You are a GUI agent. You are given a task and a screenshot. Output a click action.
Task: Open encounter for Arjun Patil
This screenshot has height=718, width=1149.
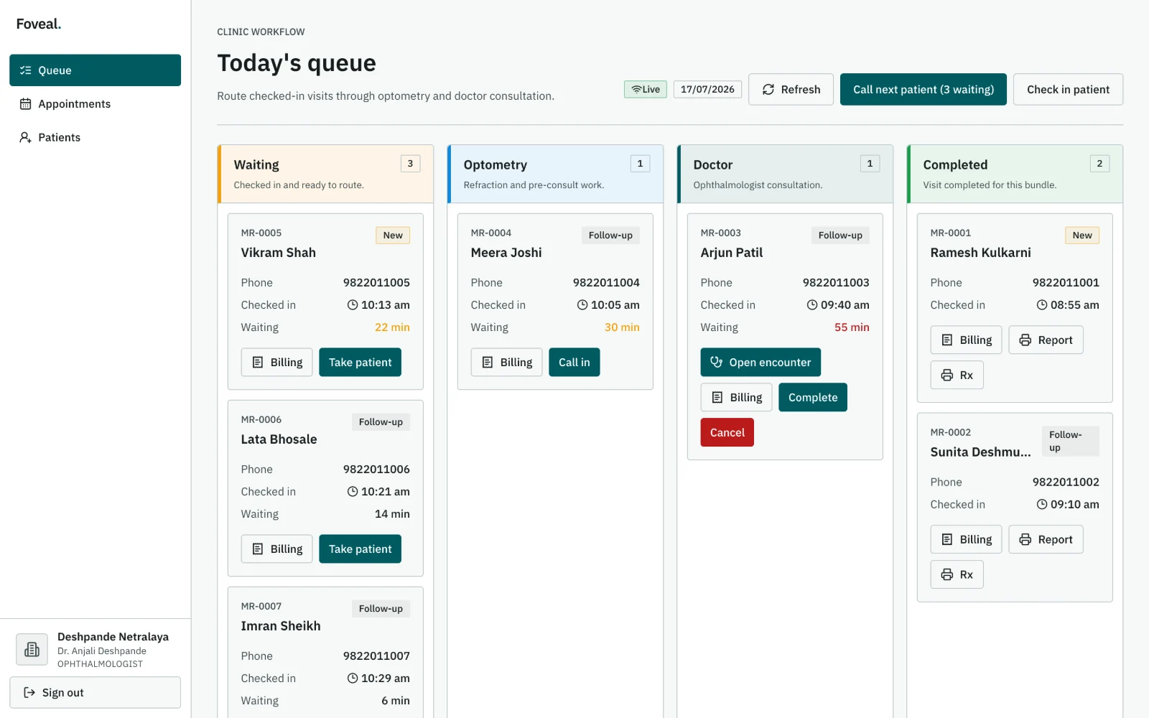tap(760, 363)
